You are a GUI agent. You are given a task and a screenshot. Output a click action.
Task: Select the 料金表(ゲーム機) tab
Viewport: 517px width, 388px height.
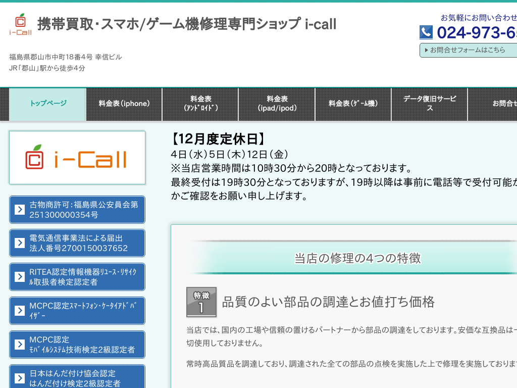pos(353,104)
